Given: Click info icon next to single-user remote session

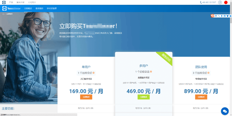Looking at the screenshot, I should click(x=94, y=73).
